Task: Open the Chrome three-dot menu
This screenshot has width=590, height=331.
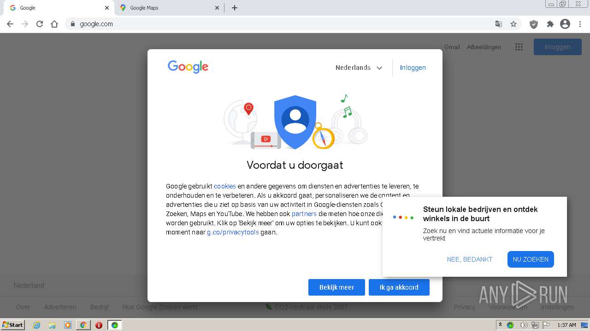Action: [x=580, y=24]
